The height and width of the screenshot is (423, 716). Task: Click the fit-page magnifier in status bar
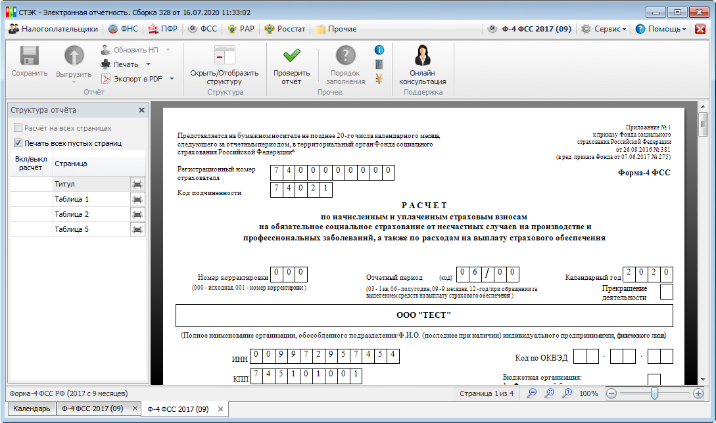550,393
